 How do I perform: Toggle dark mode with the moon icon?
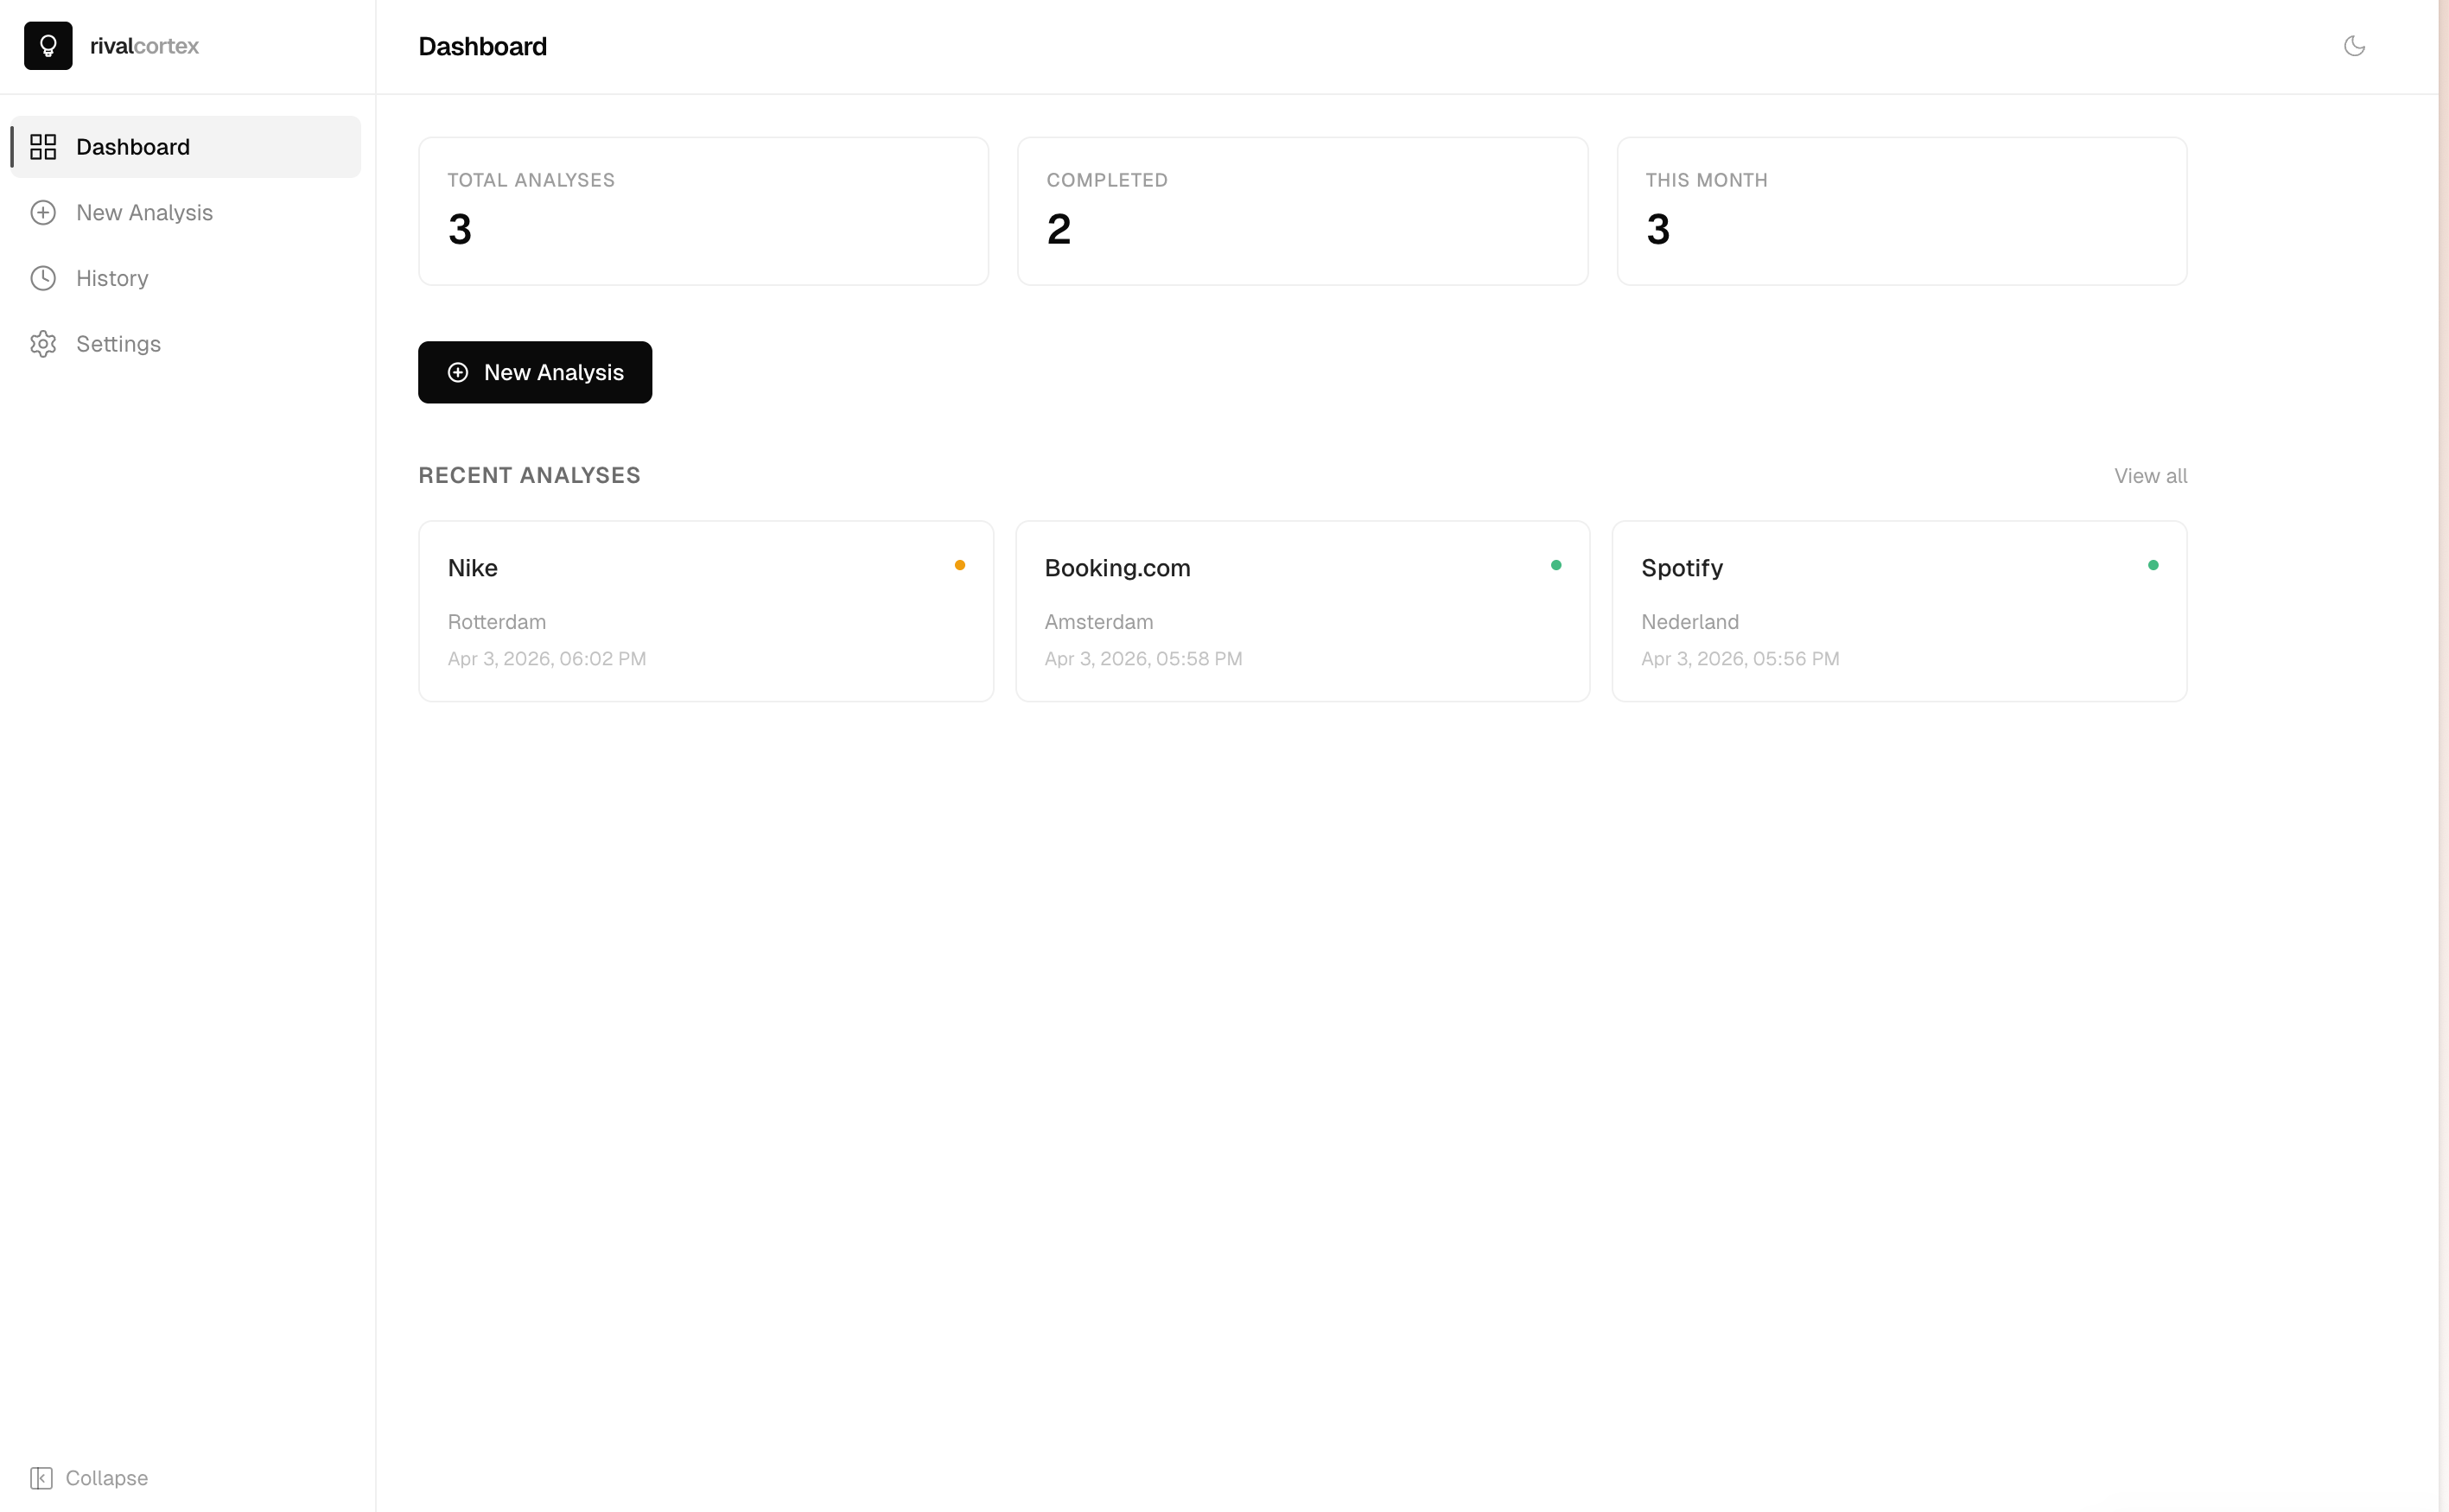pos(2354,46)
